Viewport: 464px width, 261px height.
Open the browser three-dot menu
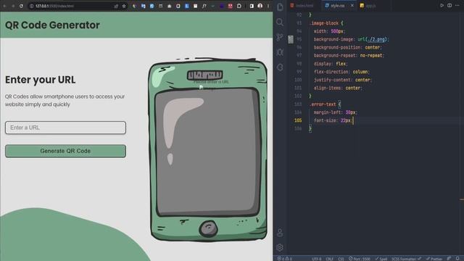tap(268, 6)
